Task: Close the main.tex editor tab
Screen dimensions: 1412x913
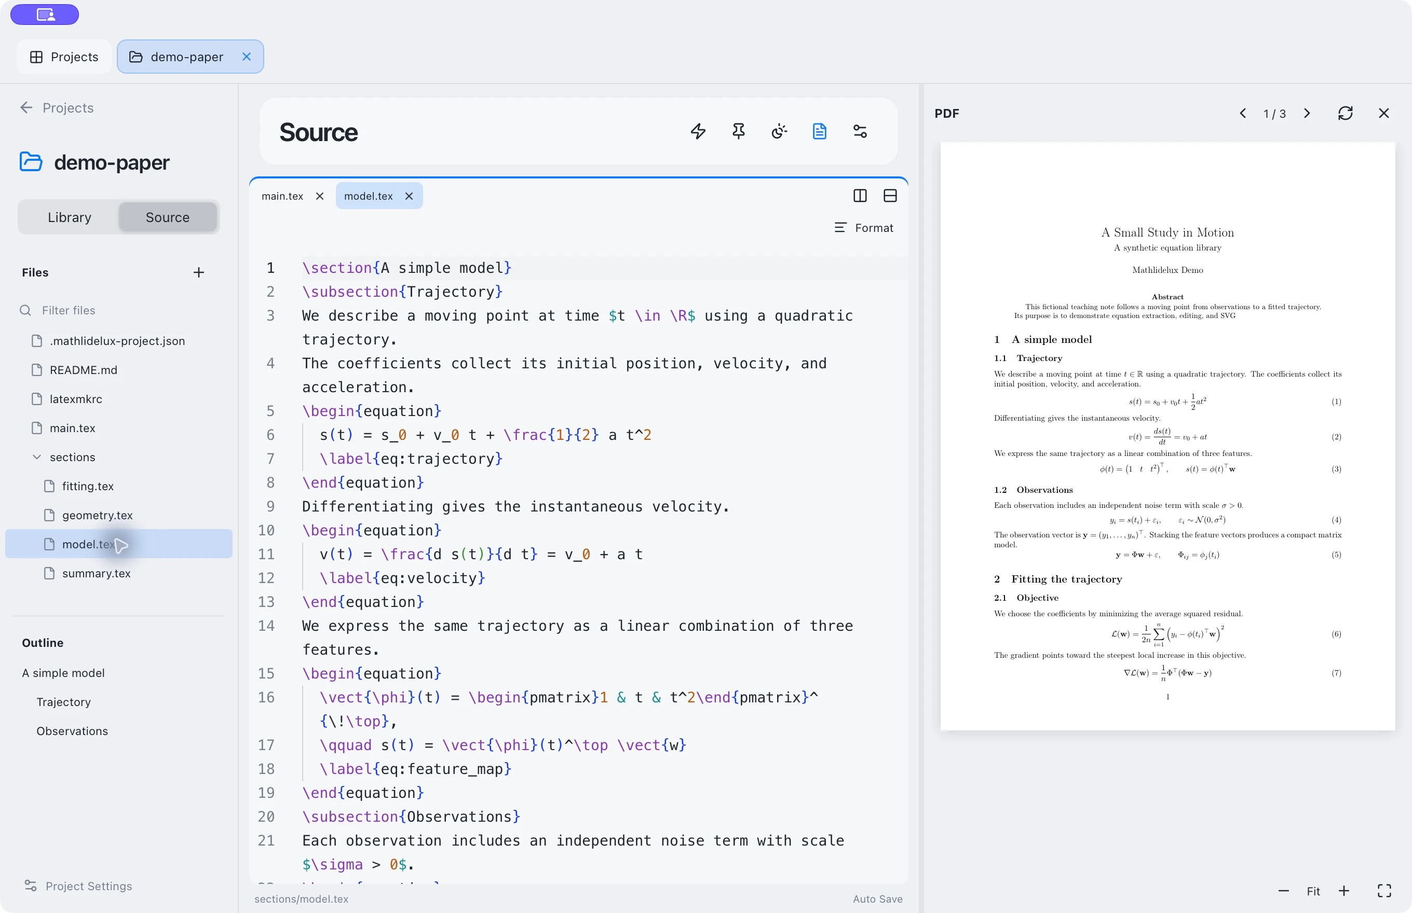Action: [x=320, y=196]
